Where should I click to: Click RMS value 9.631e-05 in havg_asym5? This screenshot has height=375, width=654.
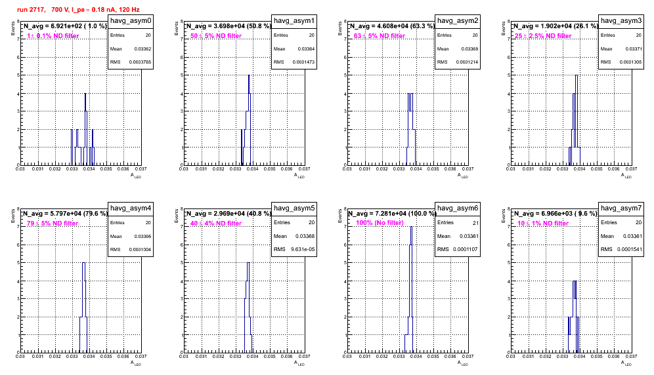pos(303,250)
